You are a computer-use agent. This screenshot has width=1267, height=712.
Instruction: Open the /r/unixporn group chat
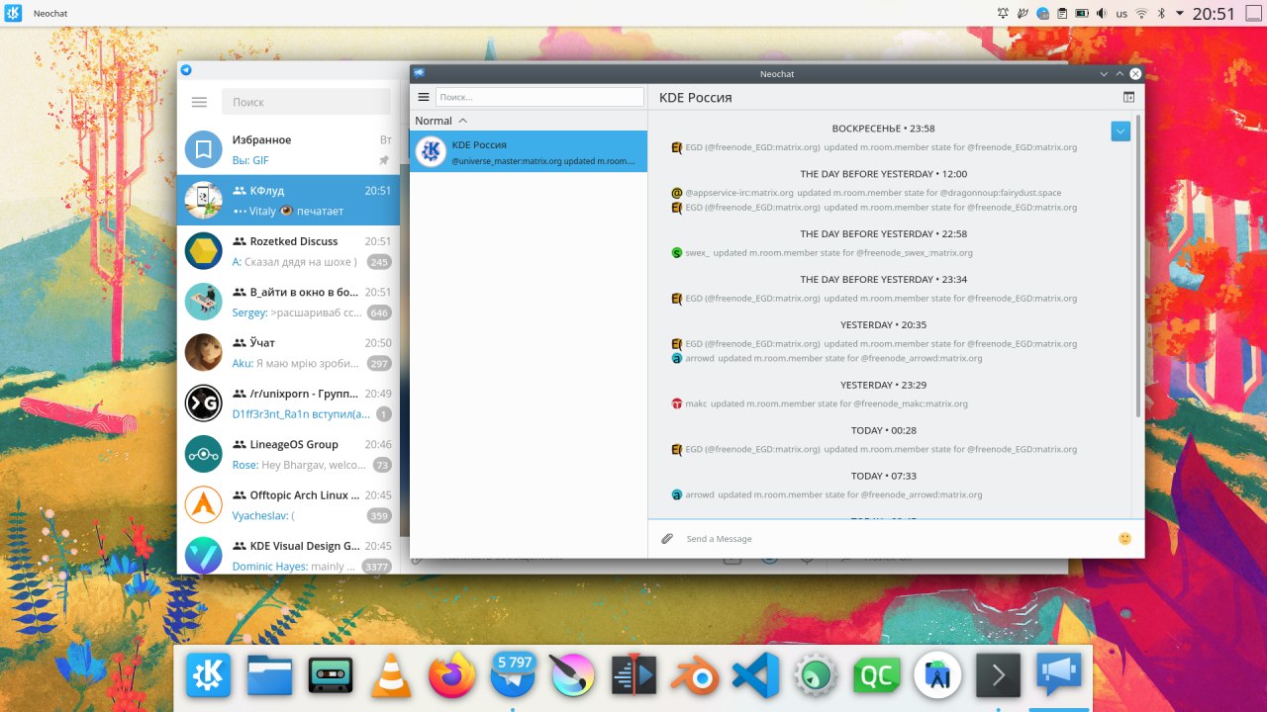[288, 403]
